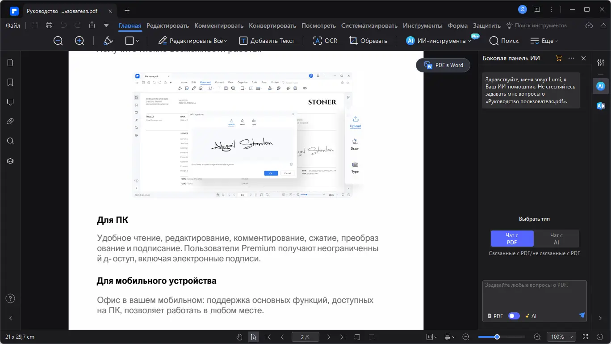This screenshot has width=611, height=344.
Task: Open the 100% zoom level dropdown
Action: click(561, 336)
